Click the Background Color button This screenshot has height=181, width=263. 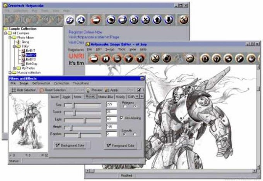tap(72, 145)
